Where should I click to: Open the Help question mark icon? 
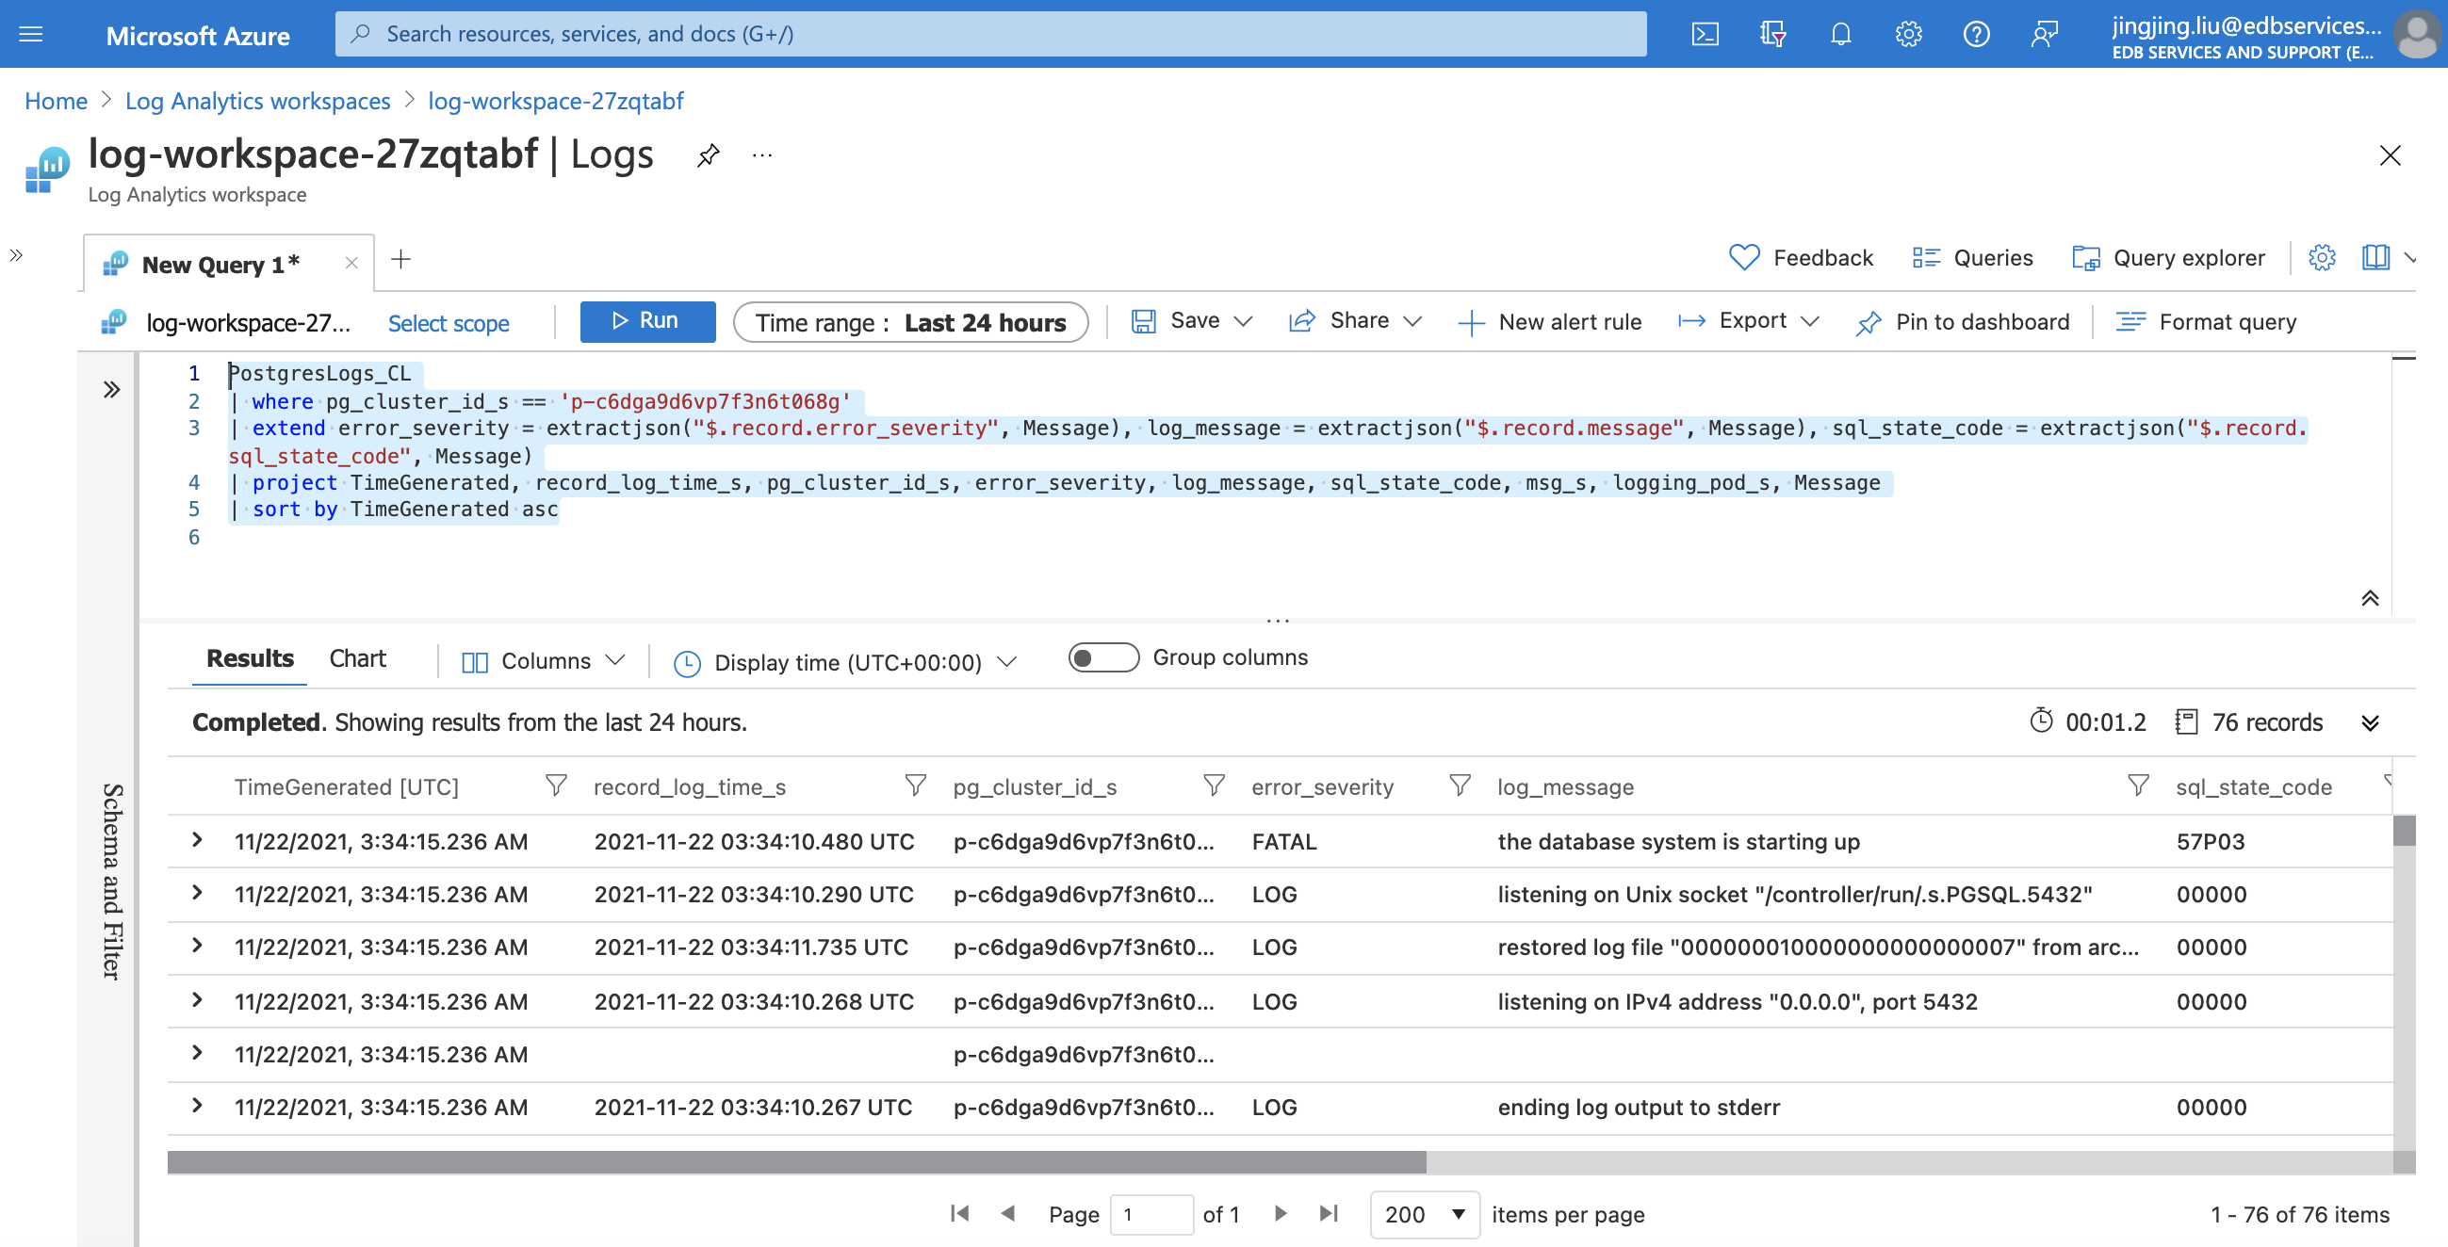(x=1977, y=34)
